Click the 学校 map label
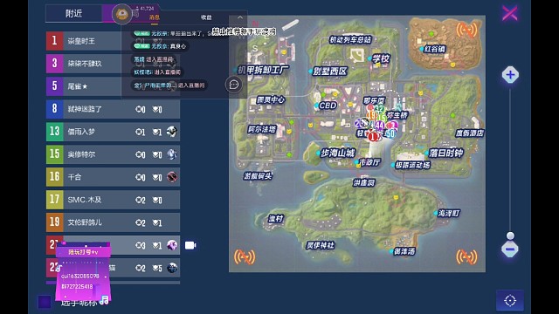Viewport: 559px width, 314px height. click(x=381, y=58)
